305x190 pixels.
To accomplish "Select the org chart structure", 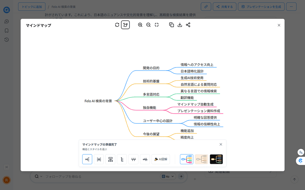I will click(110, 159).
